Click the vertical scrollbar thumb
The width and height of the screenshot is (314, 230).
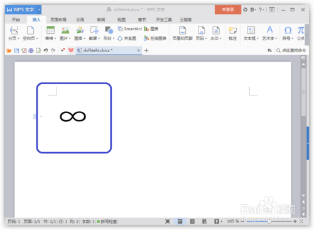(x=303, y=92)
